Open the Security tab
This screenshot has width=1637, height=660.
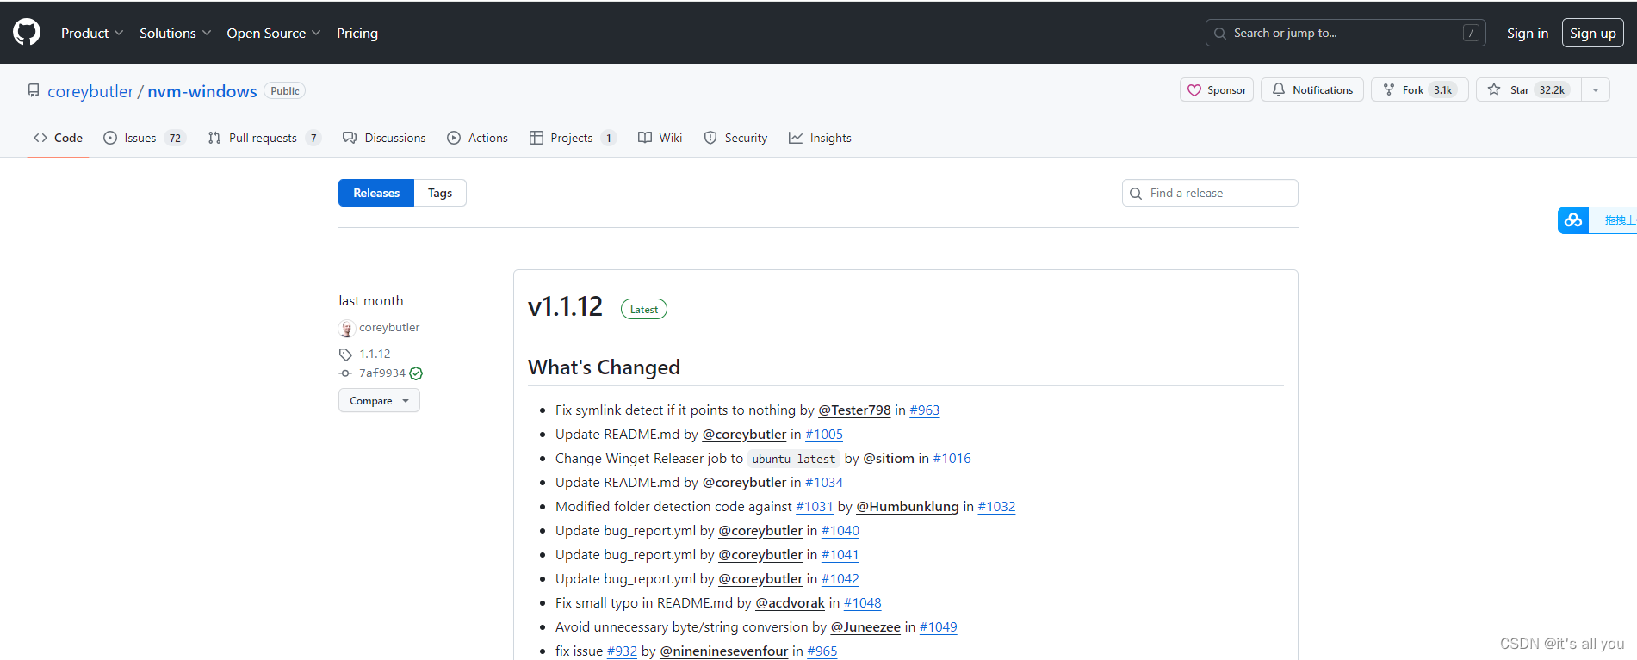coord(735,138)
